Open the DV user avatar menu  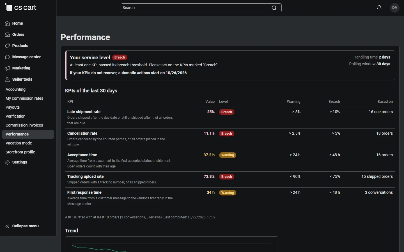(395, 8)
